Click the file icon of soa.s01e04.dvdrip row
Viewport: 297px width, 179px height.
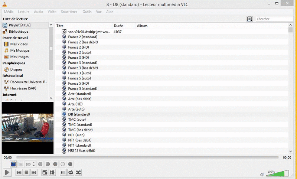coord(64,32)
